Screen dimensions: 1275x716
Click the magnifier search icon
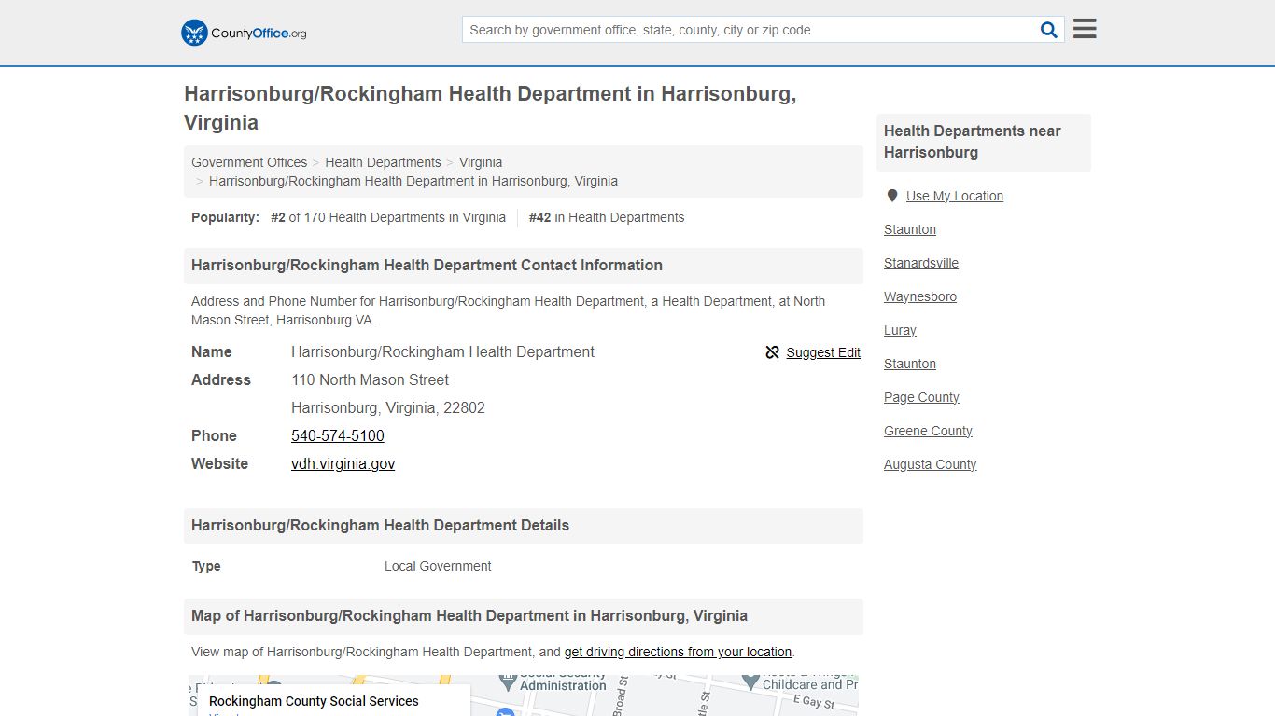[1049, 30]
